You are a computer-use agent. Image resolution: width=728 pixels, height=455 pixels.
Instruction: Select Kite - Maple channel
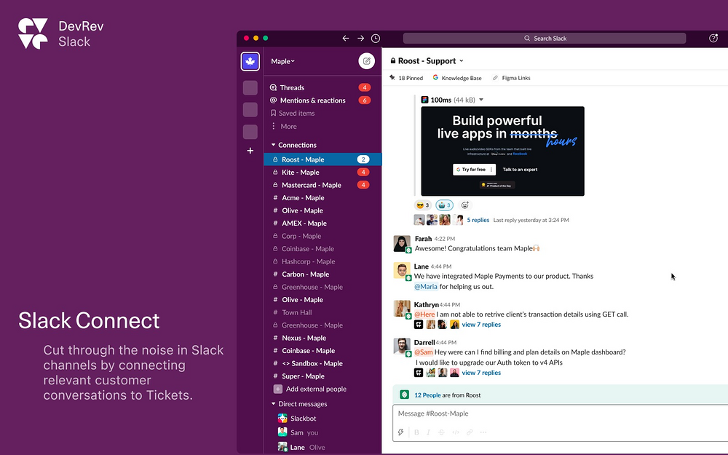pyautogui.click(x=323, y=173)
